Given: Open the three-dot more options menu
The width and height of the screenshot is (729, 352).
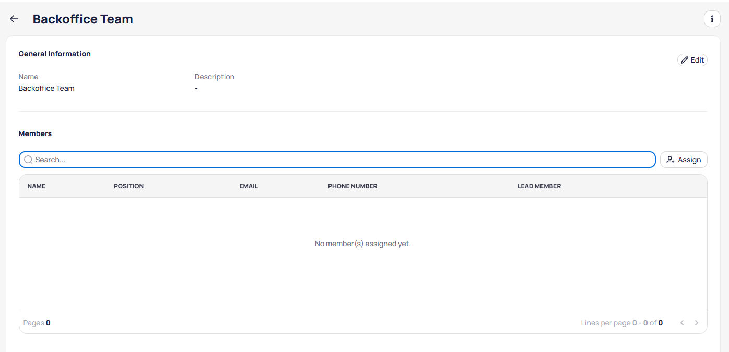Looking at the screenshot, I should point(712,19).
